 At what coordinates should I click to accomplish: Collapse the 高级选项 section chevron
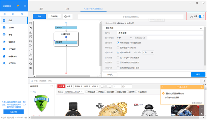click(201, 28)
